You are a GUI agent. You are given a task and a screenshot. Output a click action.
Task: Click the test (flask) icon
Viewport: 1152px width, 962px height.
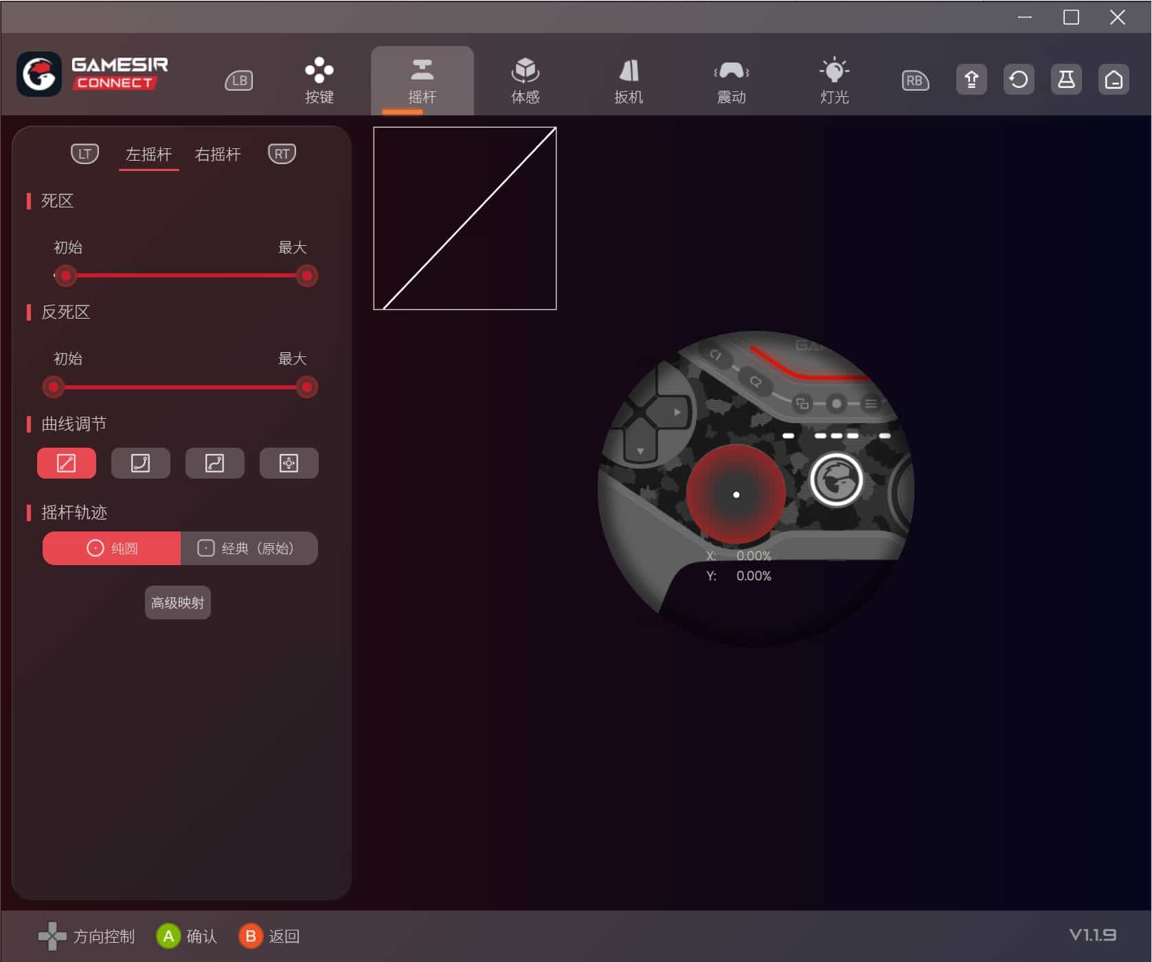[x=1065, y=80]
